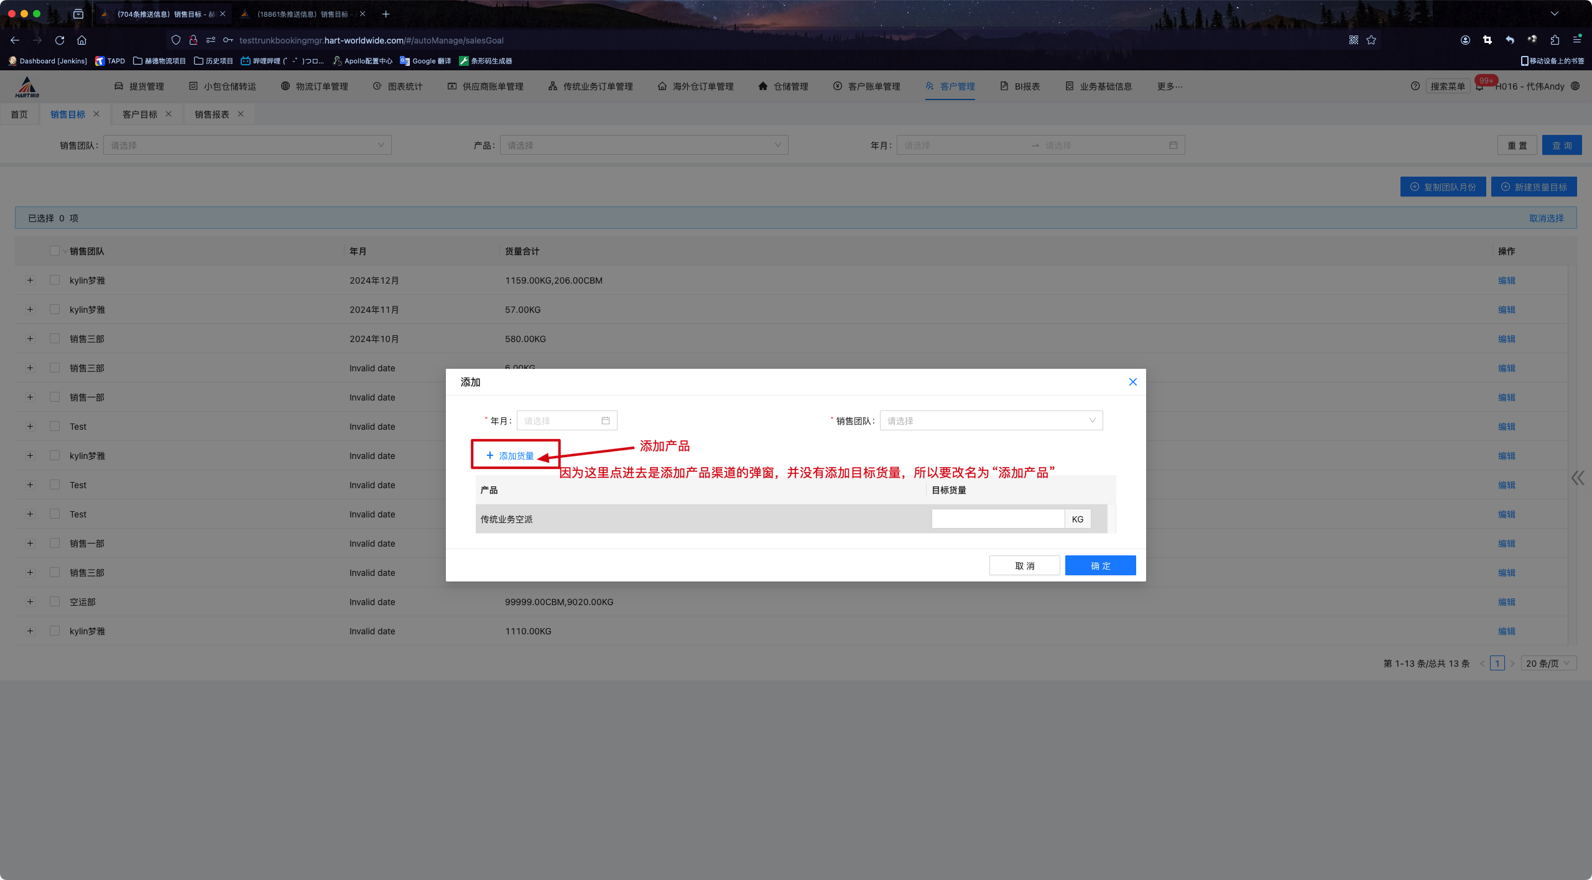Click the 确定 button in dialog
1592x880 pixels.
click(x=1100, y=566)
